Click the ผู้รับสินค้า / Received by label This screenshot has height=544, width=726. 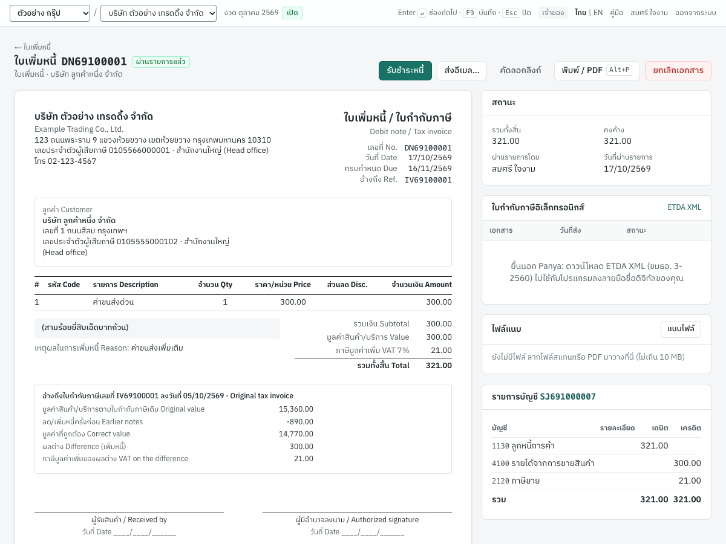pos(129,520)
